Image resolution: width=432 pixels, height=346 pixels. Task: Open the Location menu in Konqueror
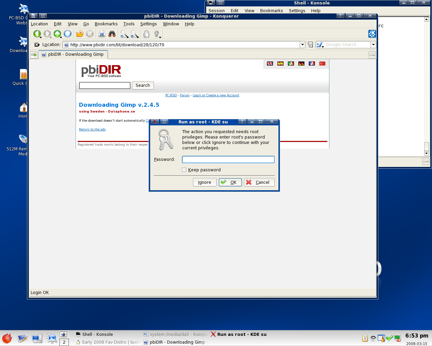(x=39, y=24)
